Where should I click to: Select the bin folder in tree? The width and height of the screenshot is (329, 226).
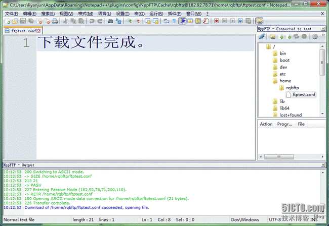point(280,53)
